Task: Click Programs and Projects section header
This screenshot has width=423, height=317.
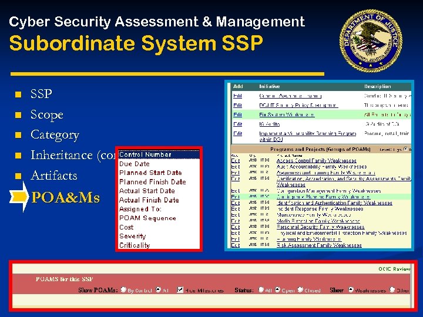Action: tap(320, 149)
